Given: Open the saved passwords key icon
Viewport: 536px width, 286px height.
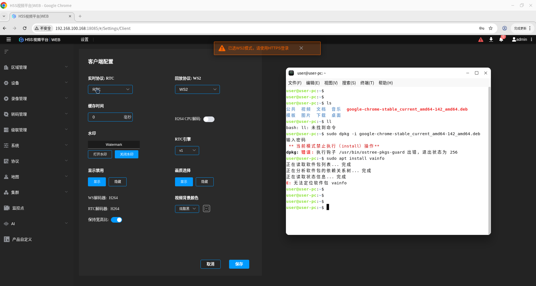Looking at the screenshot, I should pos(482,28).
